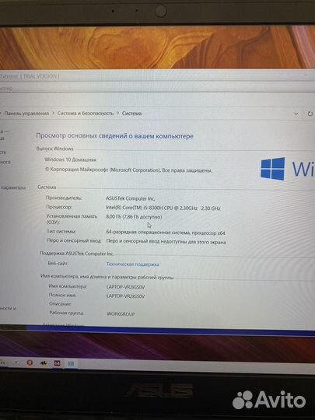Click the 'Производитель:' label

point(64,198)
